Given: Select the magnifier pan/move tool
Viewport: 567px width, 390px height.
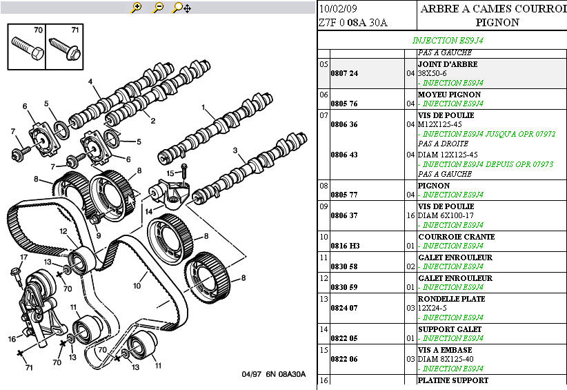Looking at the screenshot, I should coord(181,8).
